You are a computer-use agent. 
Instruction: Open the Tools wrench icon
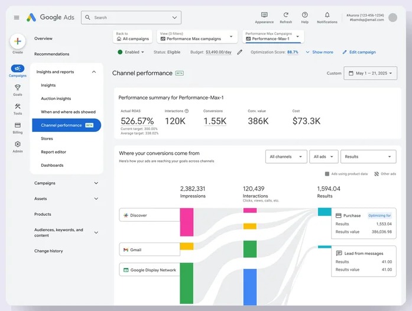pos(18,106)
